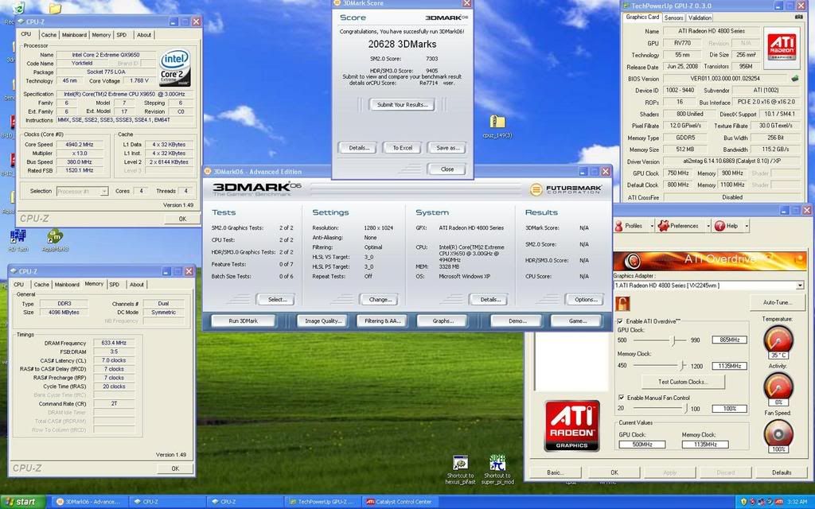Screen dimensions: 815x509
Task: Click Options button under Results
Action: coord(585,300)
